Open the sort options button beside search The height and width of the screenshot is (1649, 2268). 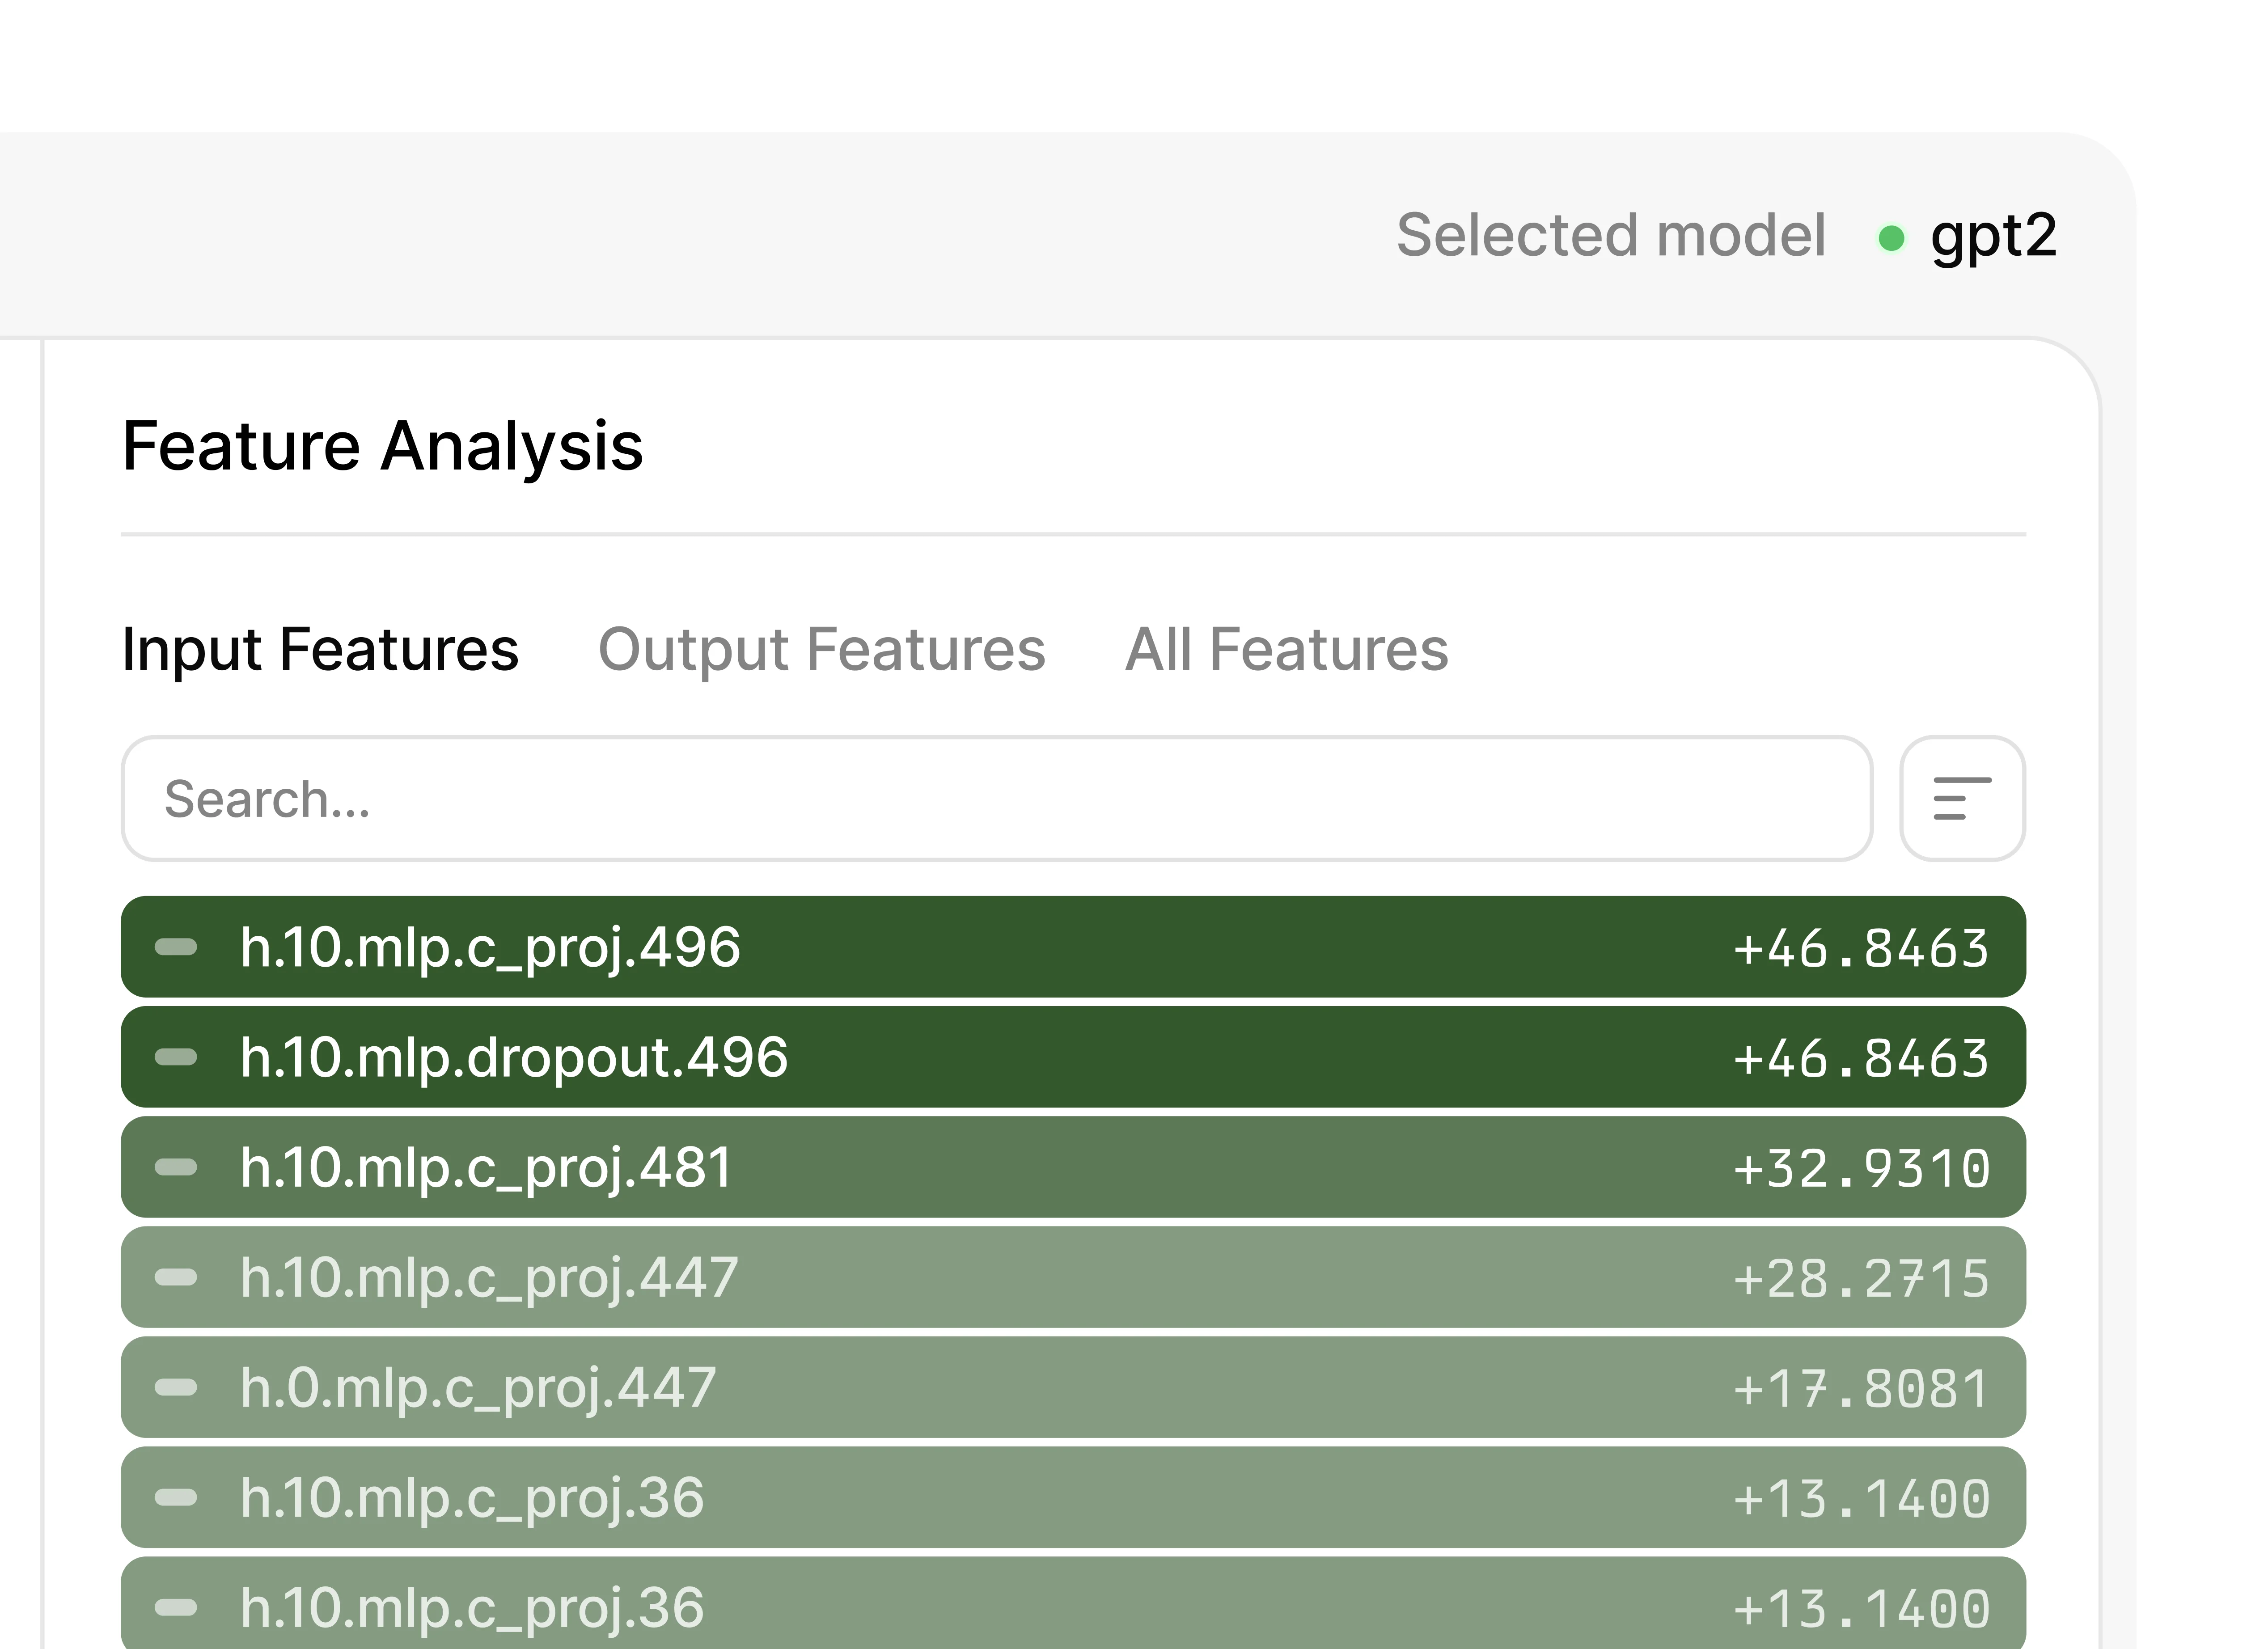1962,798
